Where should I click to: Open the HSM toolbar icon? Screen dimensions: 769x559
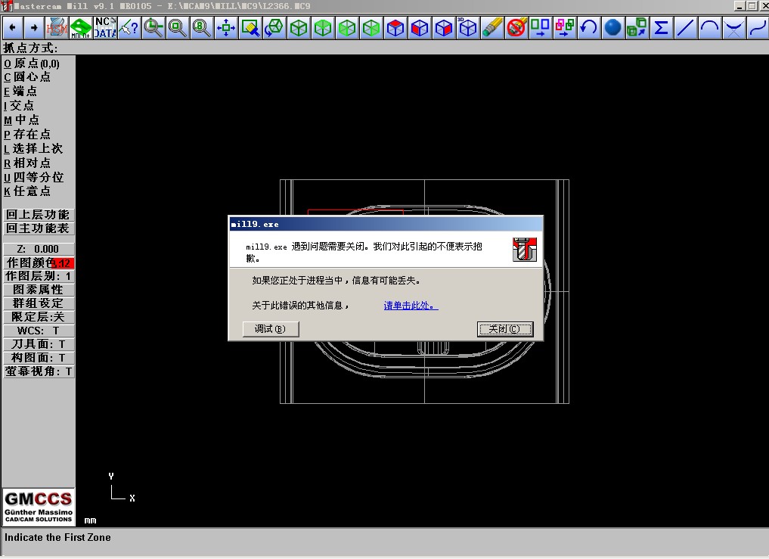(57, 27)
